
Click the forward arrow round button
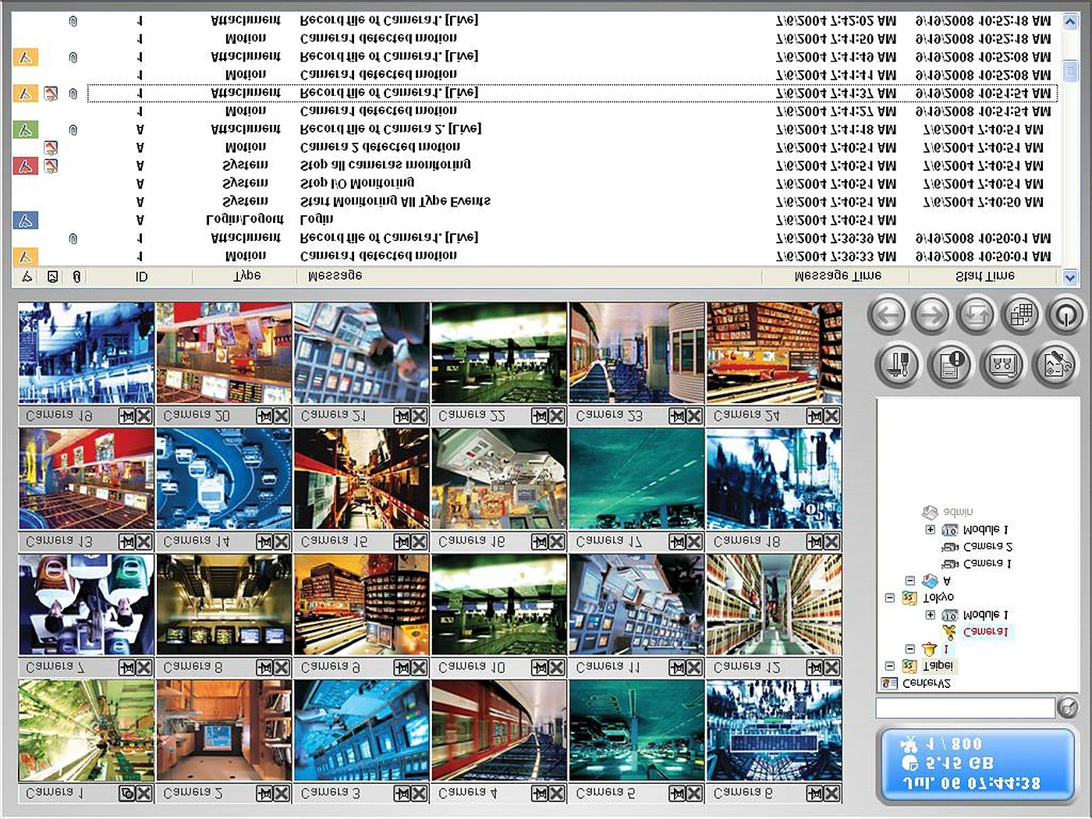931,316
